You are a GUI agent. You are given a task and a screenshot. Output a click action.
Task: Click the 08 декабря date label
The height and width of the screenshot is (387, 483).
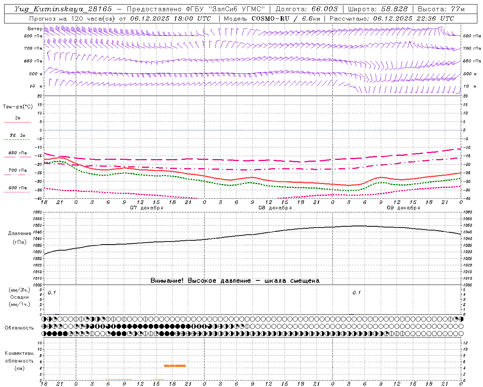[275, 208]
